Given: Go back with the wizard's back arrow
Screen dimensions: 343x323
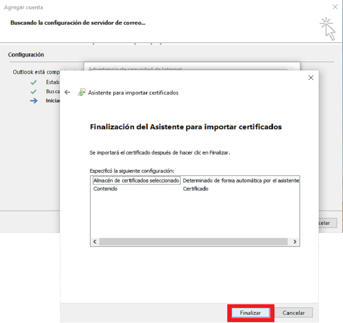Looking at the screenshot, I should (x=67, y=92).
